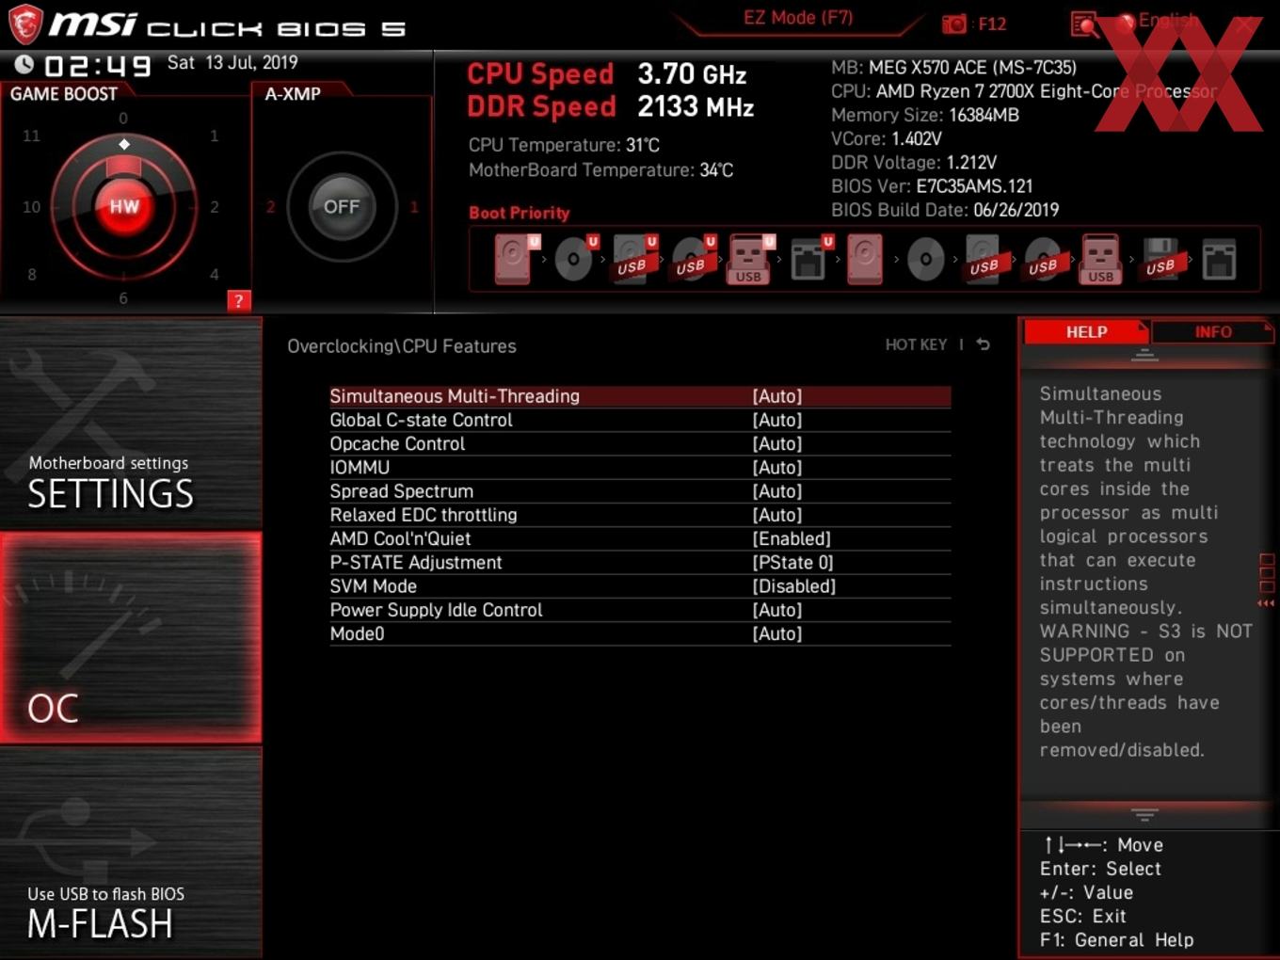The image size is (1280, 960).
Task: Close the BIOS with the X button
Action: click(x=1246, y=24)
